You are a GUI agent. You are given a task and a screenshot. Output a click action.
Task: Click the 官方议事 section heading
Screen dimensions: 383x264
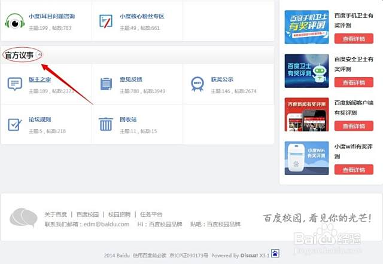point(19,55)
